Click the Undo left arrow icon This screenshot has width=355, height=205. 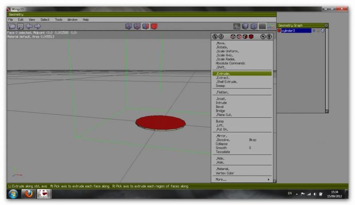point(29,27)
